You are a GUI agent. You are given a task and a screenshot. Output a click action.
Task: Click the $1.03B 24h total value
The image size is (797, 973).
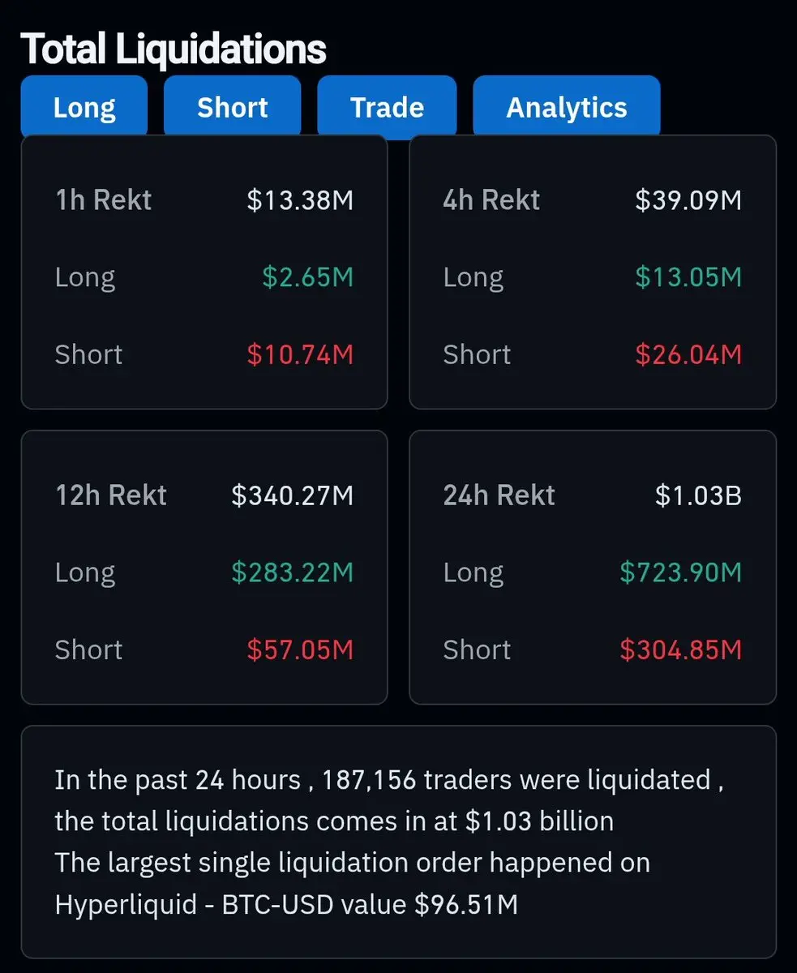[698, 495]
